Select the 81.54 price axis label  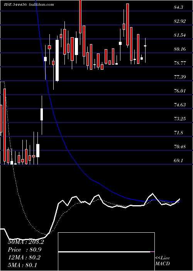180,35
